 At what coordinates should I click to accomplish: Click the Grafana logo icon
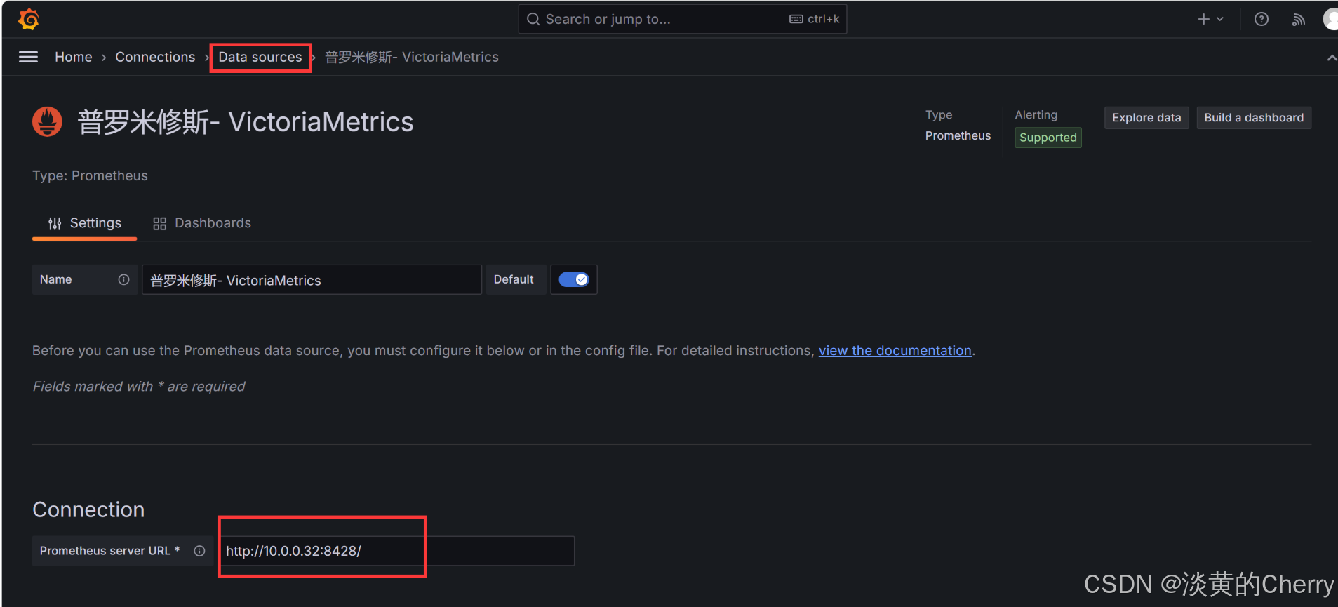[29, 19]
